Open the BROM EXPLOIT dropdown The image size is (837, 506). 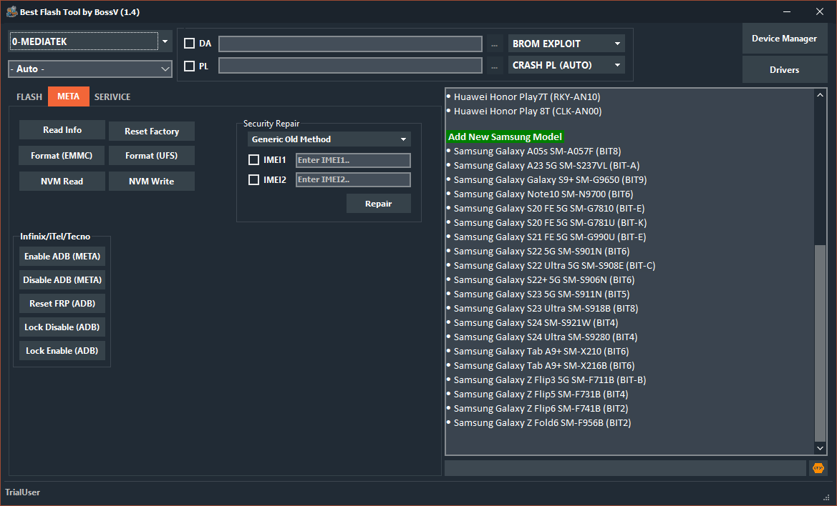click(566, 43)
